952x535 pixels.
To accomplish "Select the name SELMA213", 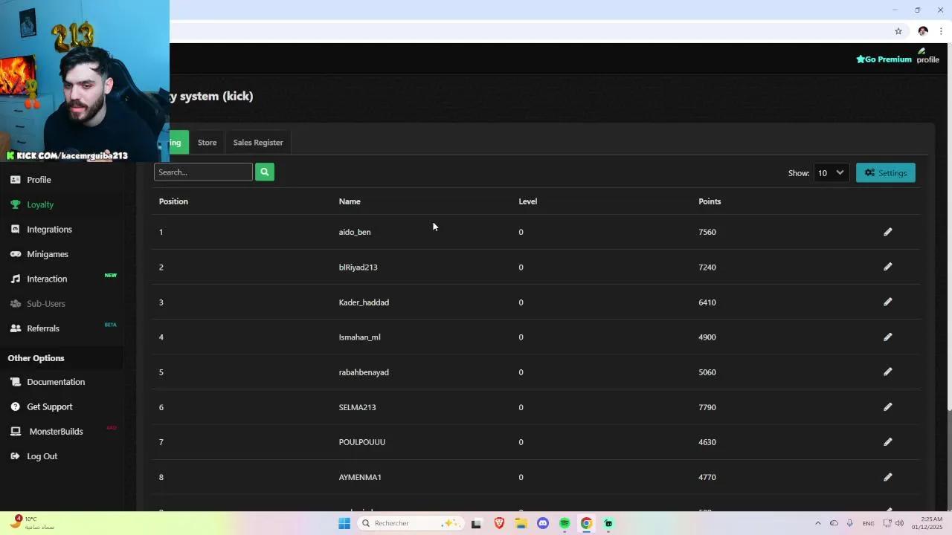I will [358, 407].
